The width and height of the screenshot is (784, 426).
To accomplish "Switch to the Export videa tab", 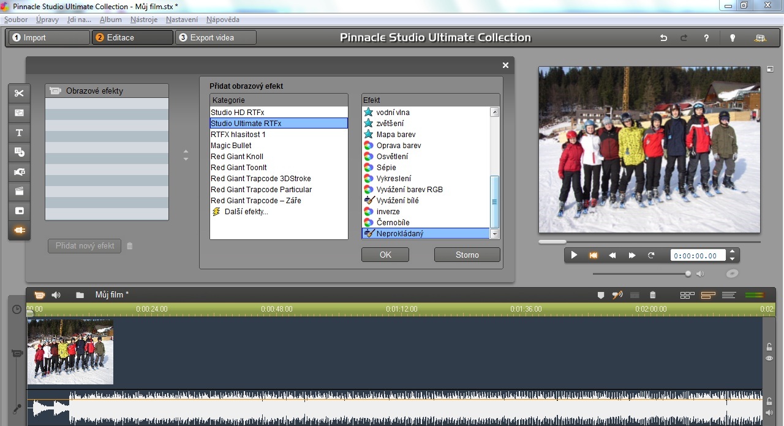I will click(x=216, y=37).
